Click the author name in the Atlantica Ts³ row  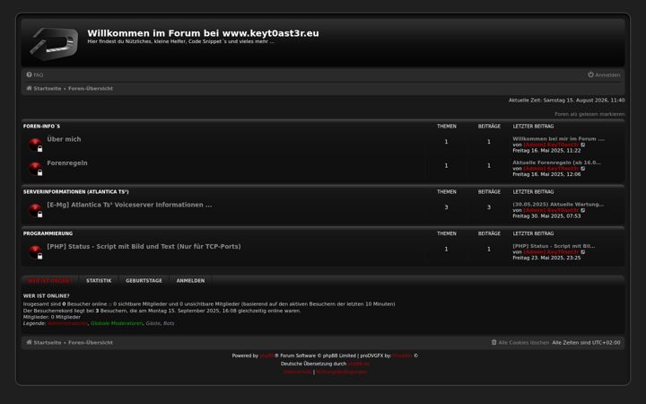coord(551,211)
